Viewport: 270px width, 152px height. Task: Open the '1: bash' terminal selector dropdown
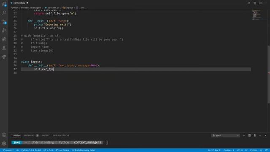coord(225,136)
